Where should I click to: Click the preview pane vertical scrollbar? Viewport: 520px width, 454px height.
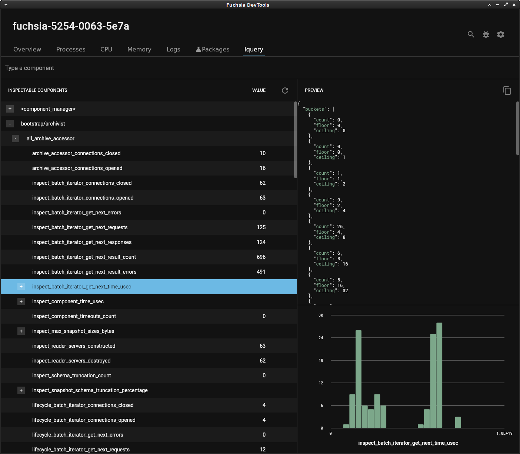(517, 128)
